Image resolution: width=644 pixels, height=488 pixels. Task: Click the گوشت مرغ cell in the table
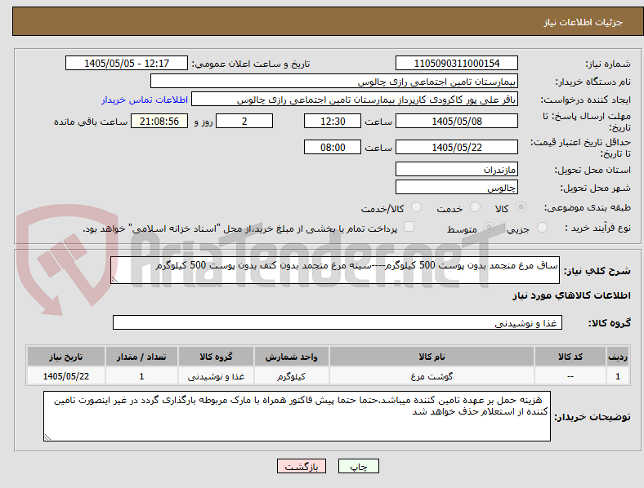pos(432,376)
